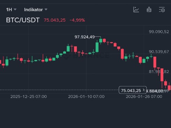
Task: Select the drawing brush tool icon
Action: (x=149, y=9)
